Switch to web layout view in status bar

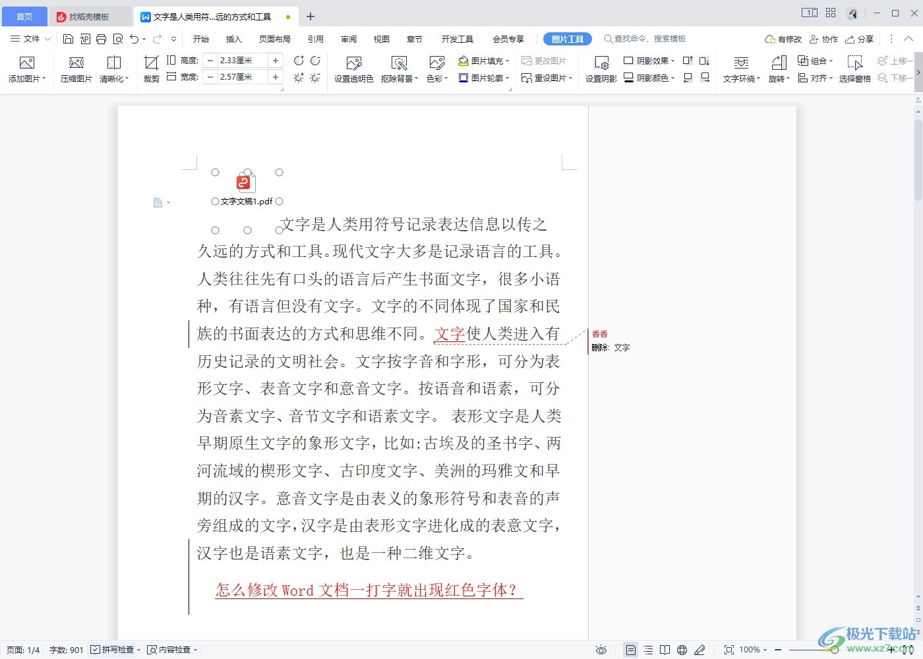682,650
